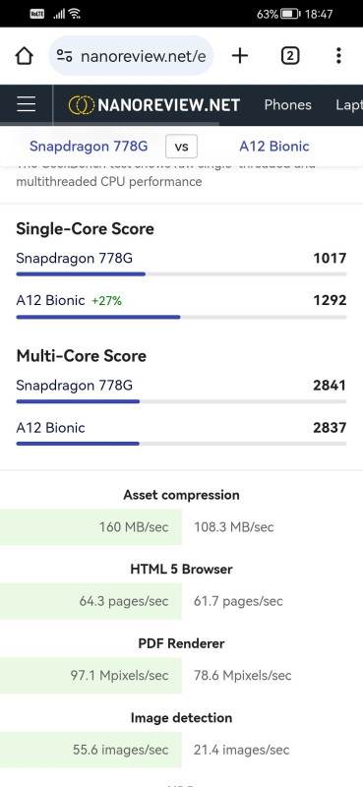The height and width of the screenshot is (787, 363).
Task: Tap the browser home icon
Action: coord(24,56)
